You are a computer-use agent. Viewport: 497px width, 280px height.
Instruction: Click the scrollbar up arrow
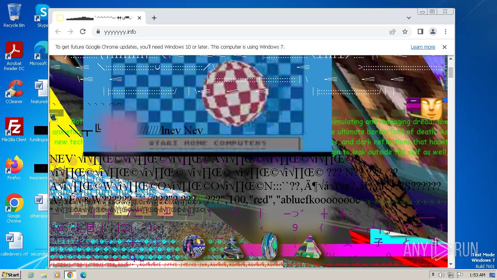[451, 58]
